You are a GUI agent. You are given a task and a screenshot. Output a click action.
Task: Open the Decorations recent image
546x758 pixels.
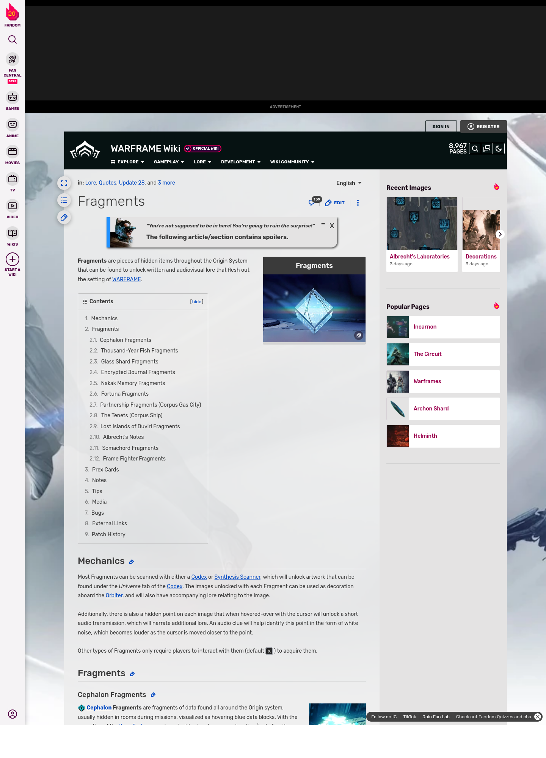point(481,234)
